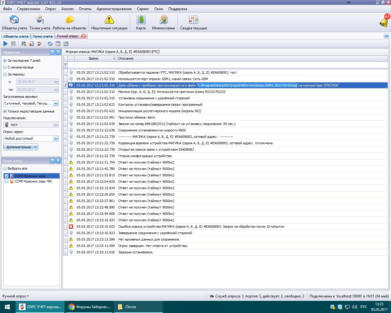
Task: Select the За период option
Action: click(x=14, y=74)
